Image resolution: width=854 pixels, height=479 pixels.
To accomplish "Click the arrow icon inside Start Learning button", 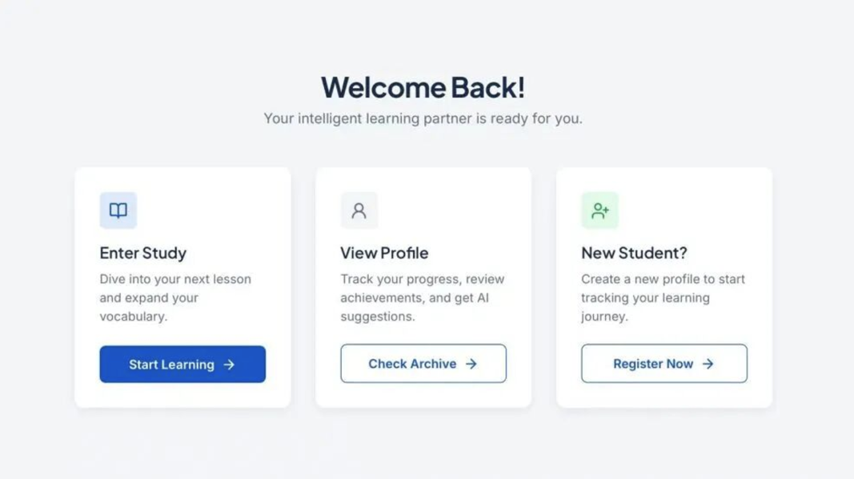I will pos(229,364).
